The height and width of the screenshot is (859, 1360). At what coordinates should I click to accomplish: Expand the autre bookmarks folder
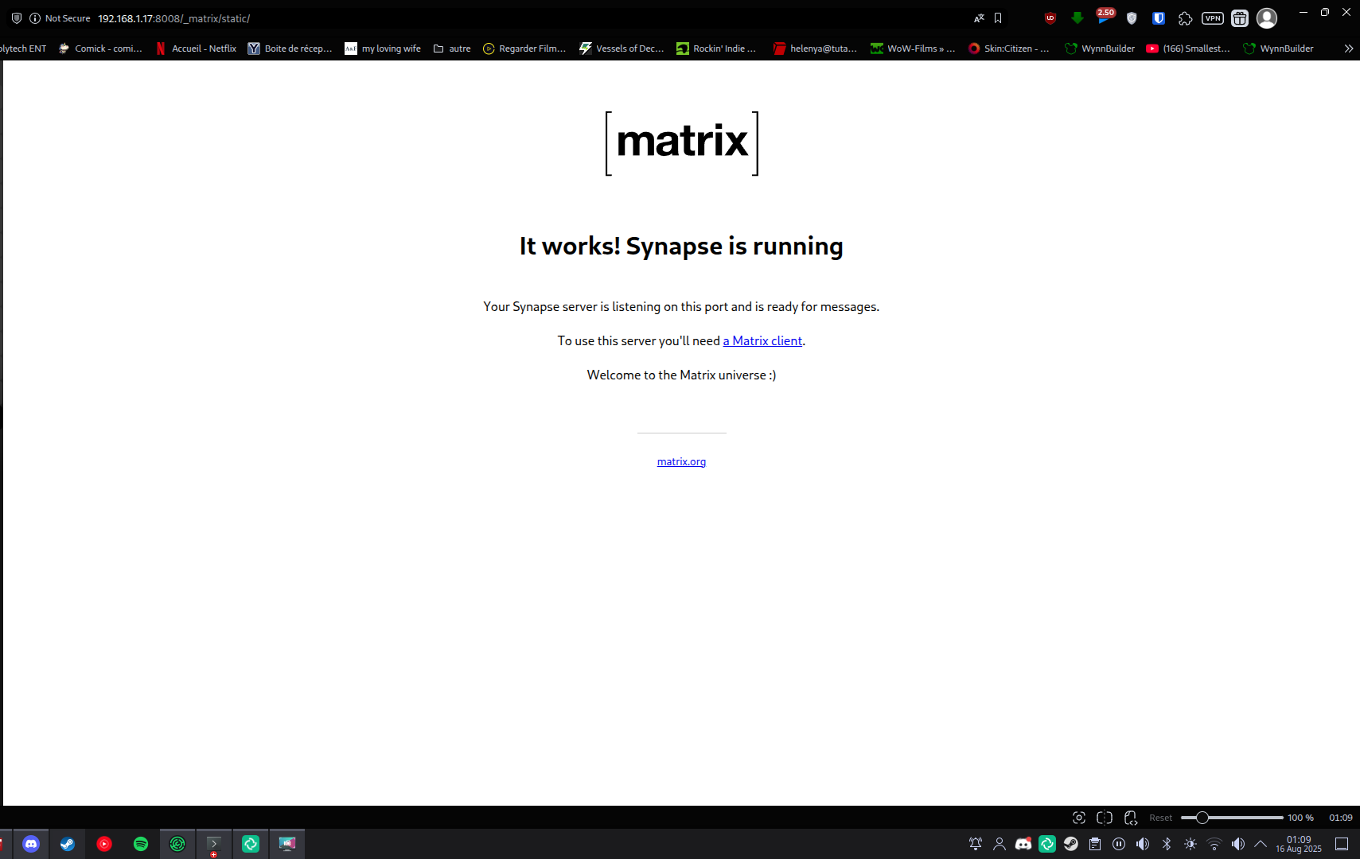pos(452,49)
